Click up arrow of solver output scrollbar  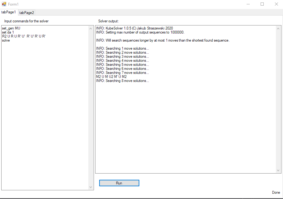[278, 29]
